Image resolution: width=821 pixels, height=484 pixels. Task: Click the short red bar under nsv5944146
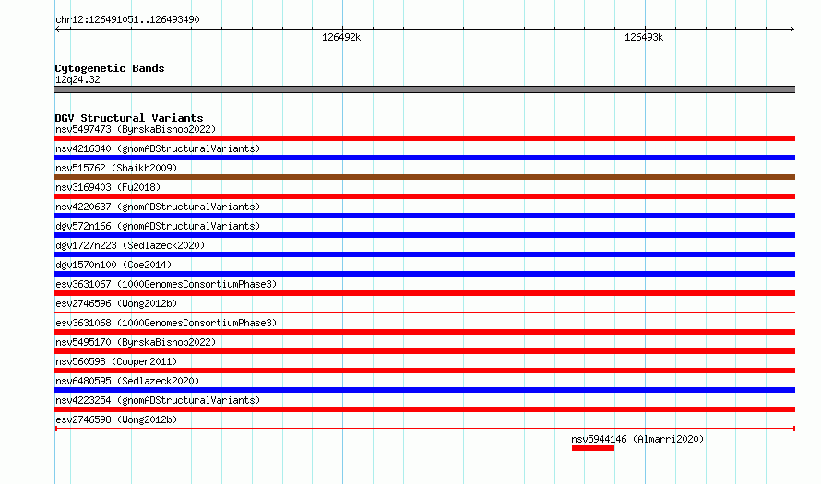[593, 448]
